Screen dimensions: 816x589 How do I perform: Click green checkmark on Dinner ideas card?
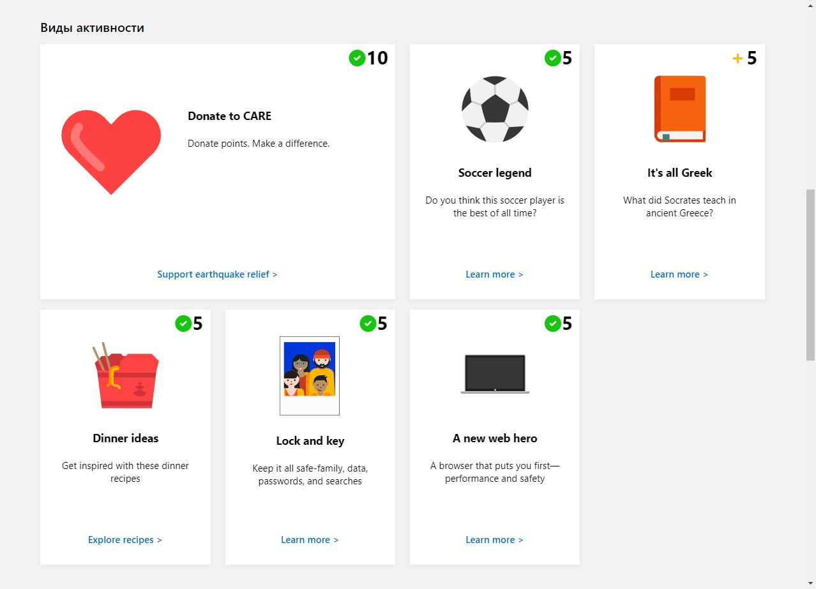pos(183,324)
